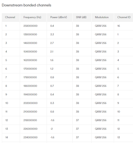Click the Modulation column header

tap(102, 17)
